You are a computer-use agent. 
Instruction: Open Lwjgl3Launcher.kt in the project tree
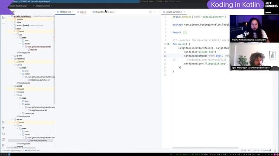pos(37,110)
